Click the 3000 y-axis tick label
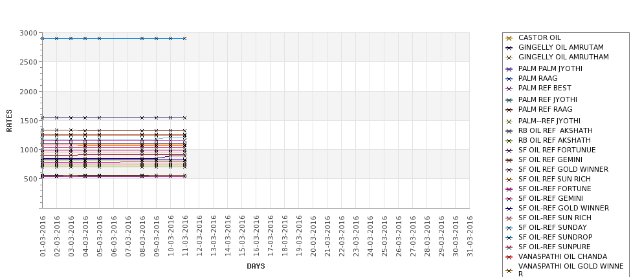The width and height of the screenshot is (631, 277). point(28,33)
